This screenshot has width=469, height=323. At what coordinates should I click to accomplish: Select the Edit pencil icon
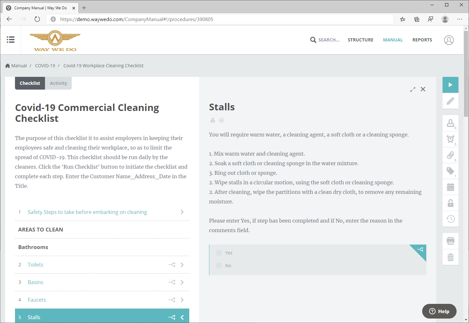pos(450,101)
